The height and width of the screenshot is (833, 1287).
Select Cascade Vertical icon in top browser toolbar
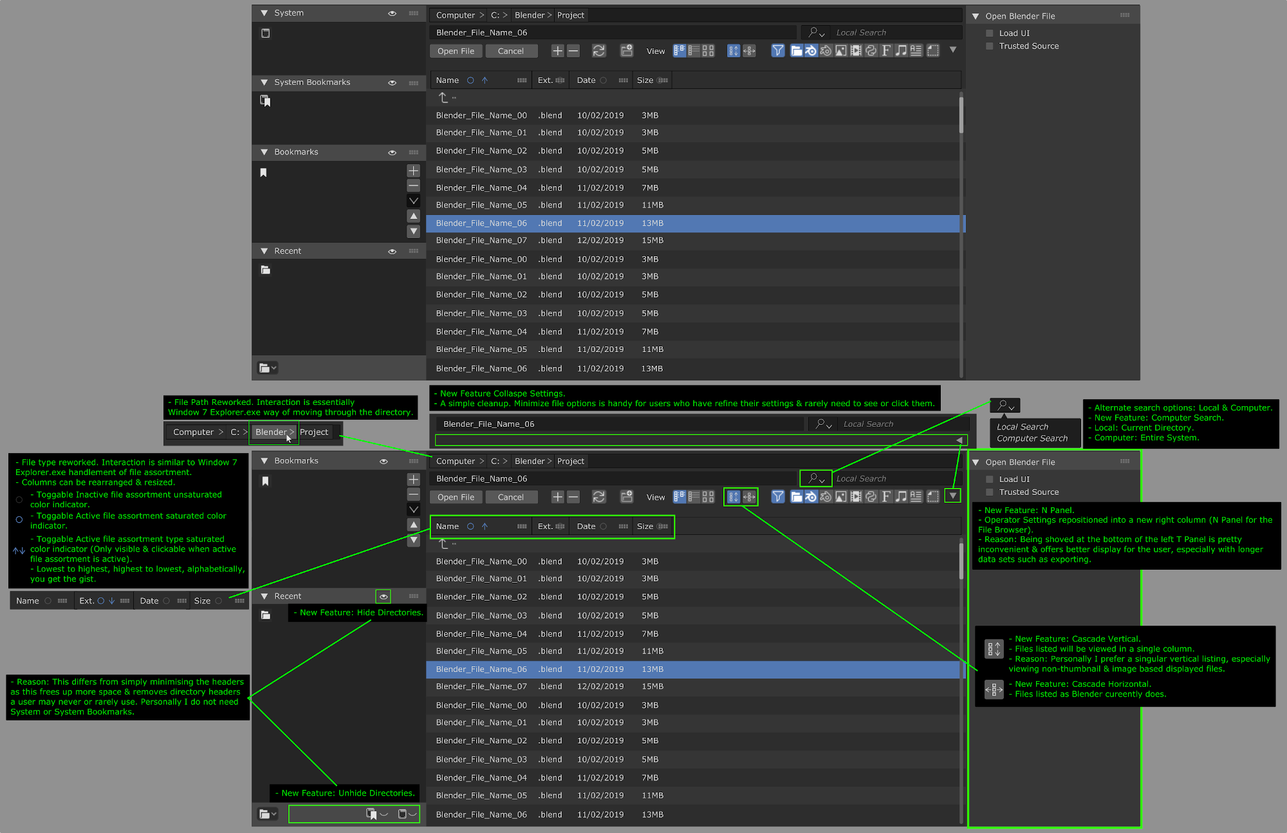734,51
